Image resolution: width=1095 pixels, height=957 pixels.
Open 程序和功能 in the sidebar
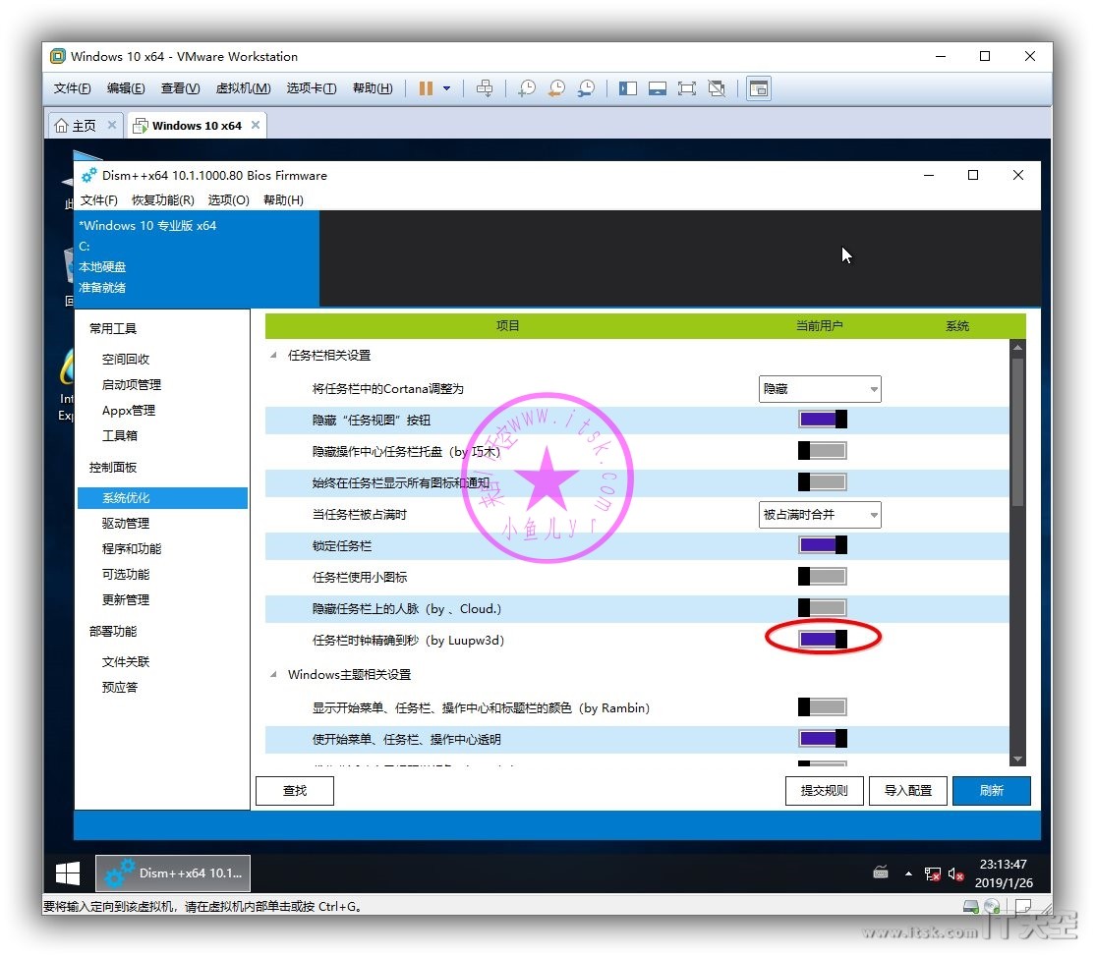[132, 548]
